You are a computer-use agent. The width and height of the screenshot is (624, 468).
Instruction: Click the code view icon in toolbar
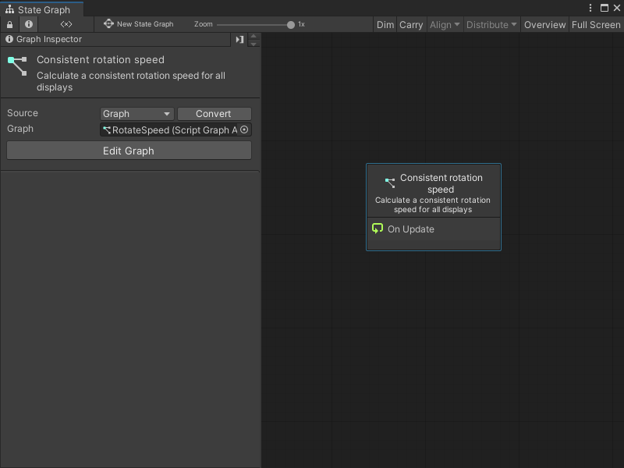(x=66, y=24)
